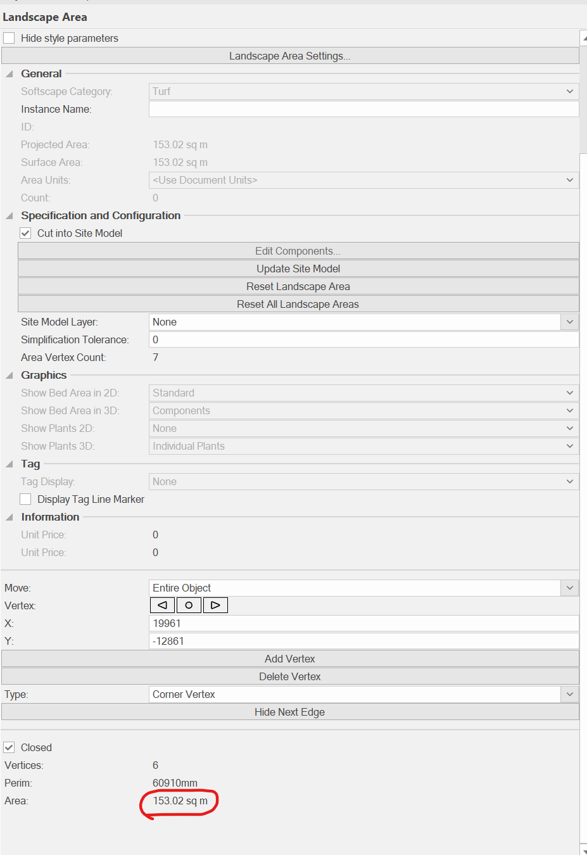
Task: Open the Type dropdown set to Corner Vertex
Action: tap(569, 694)
